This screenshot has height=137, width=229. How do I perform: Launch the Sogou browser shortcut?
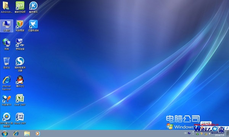pos(20,64)
